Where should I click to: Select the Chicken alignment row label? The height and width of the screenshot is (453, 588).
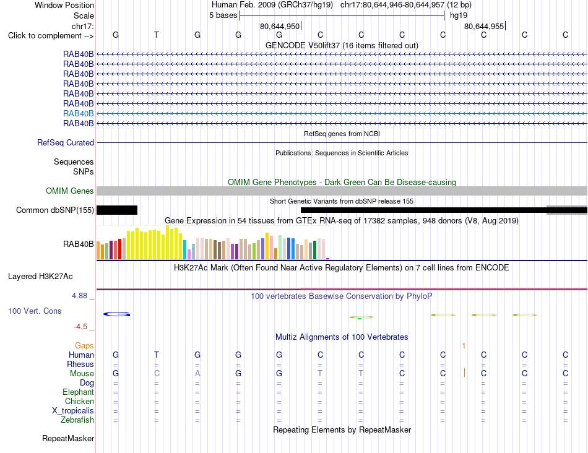point(79,401)
